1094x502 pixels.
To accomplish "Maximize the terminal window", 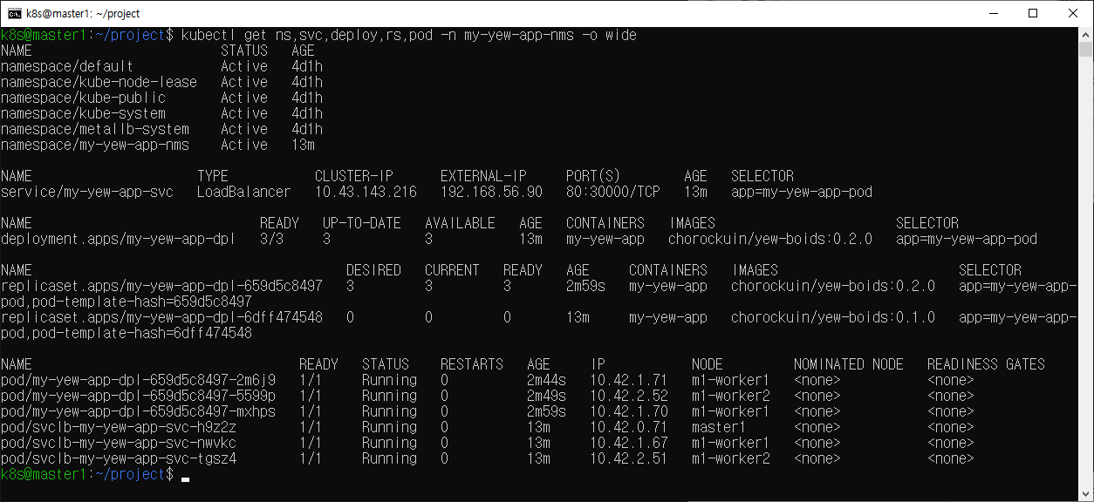I will [x=1032, y=13].
